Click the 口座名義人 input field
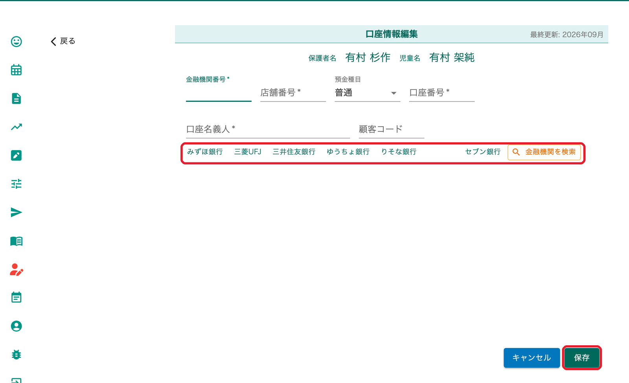This screenshot has height=383, width=629. point(268,129)
